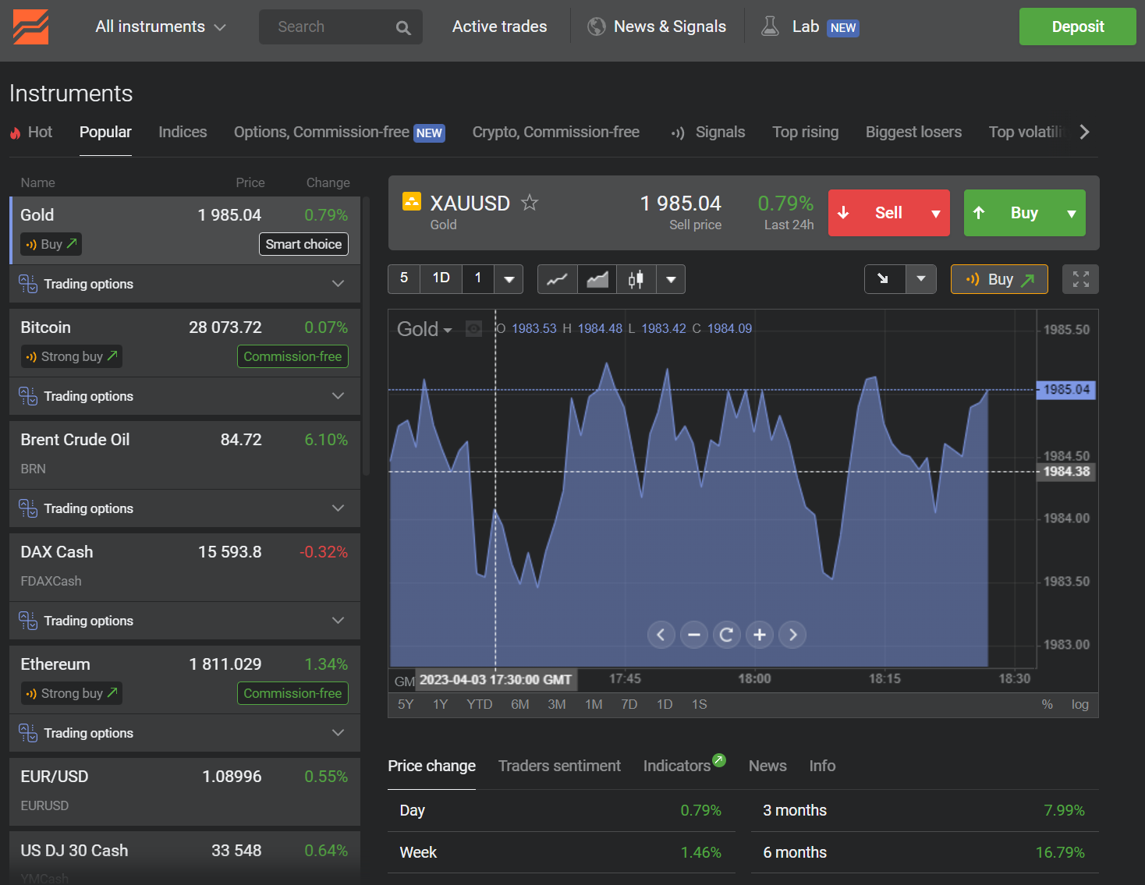Switch the price axis to log scale

[1079, 704]
